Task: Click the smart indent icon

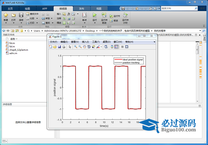Action: click(64, 23)
